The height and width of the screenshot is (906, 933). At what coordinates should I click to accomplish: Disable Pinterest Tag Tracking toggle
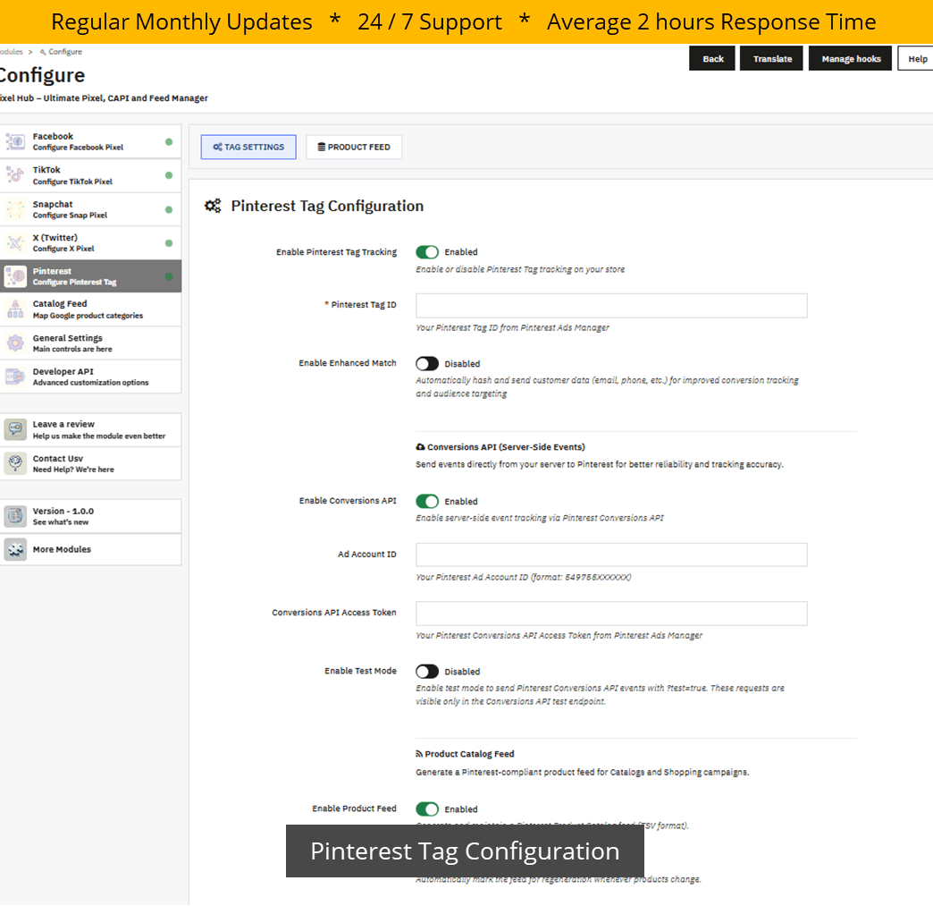427,252
